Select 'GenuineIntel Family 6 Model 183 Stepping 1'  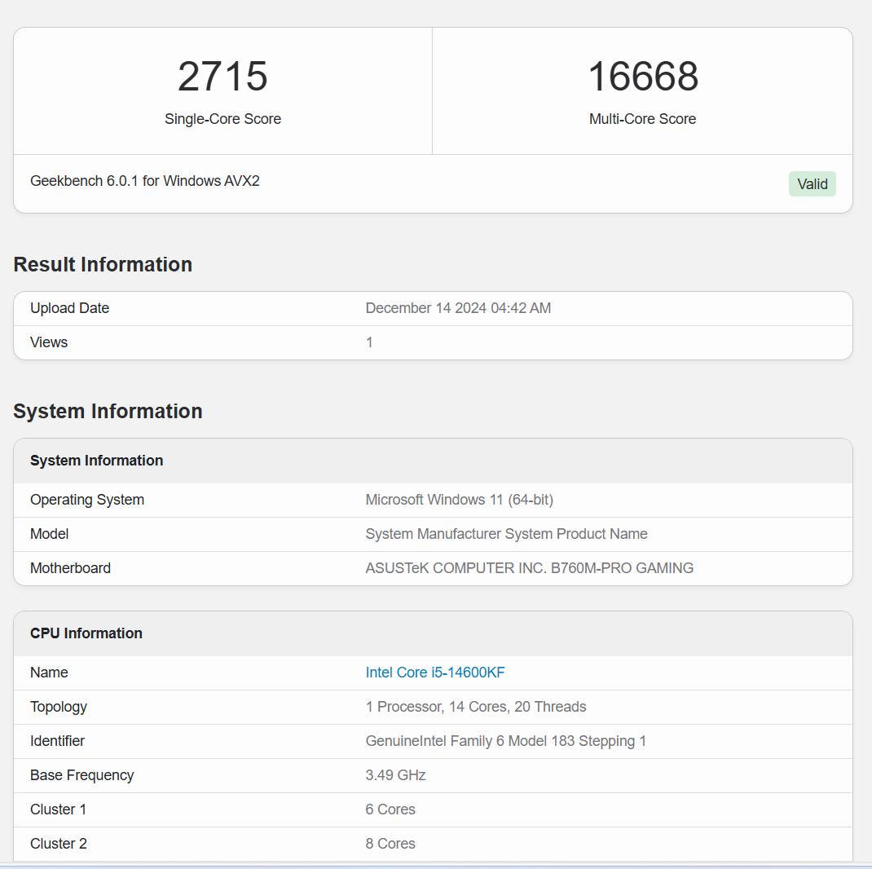(505, 741)
